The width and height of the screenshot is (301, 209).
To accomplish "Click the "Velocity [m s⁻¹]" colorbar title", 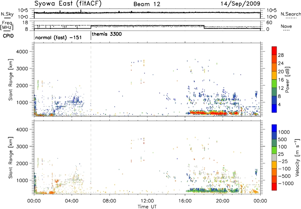I will pyautogui.click(x=297, y=157).
